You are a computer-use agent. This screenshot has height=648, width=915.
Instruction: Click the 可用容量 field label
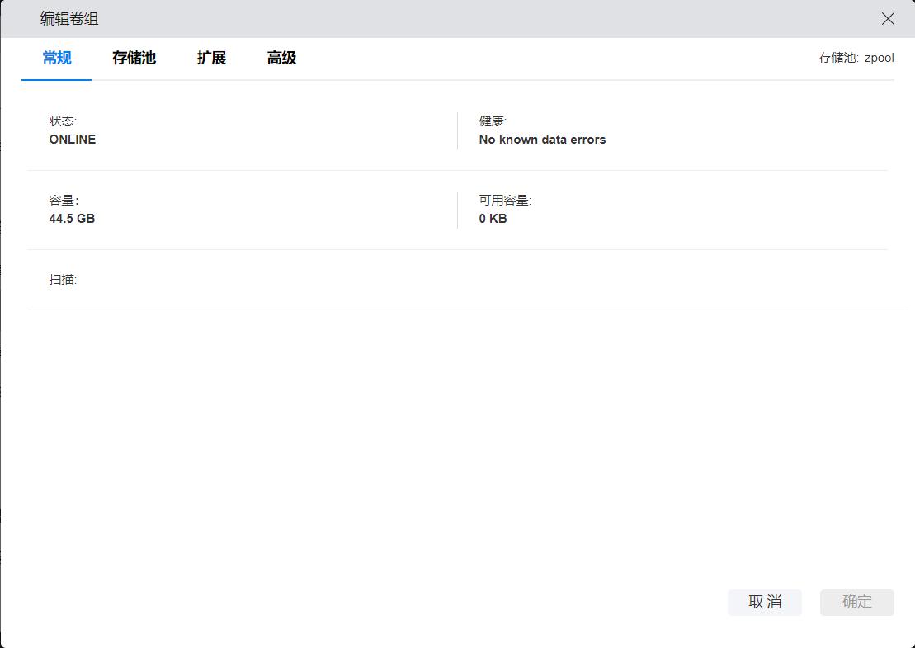point(505,201)
